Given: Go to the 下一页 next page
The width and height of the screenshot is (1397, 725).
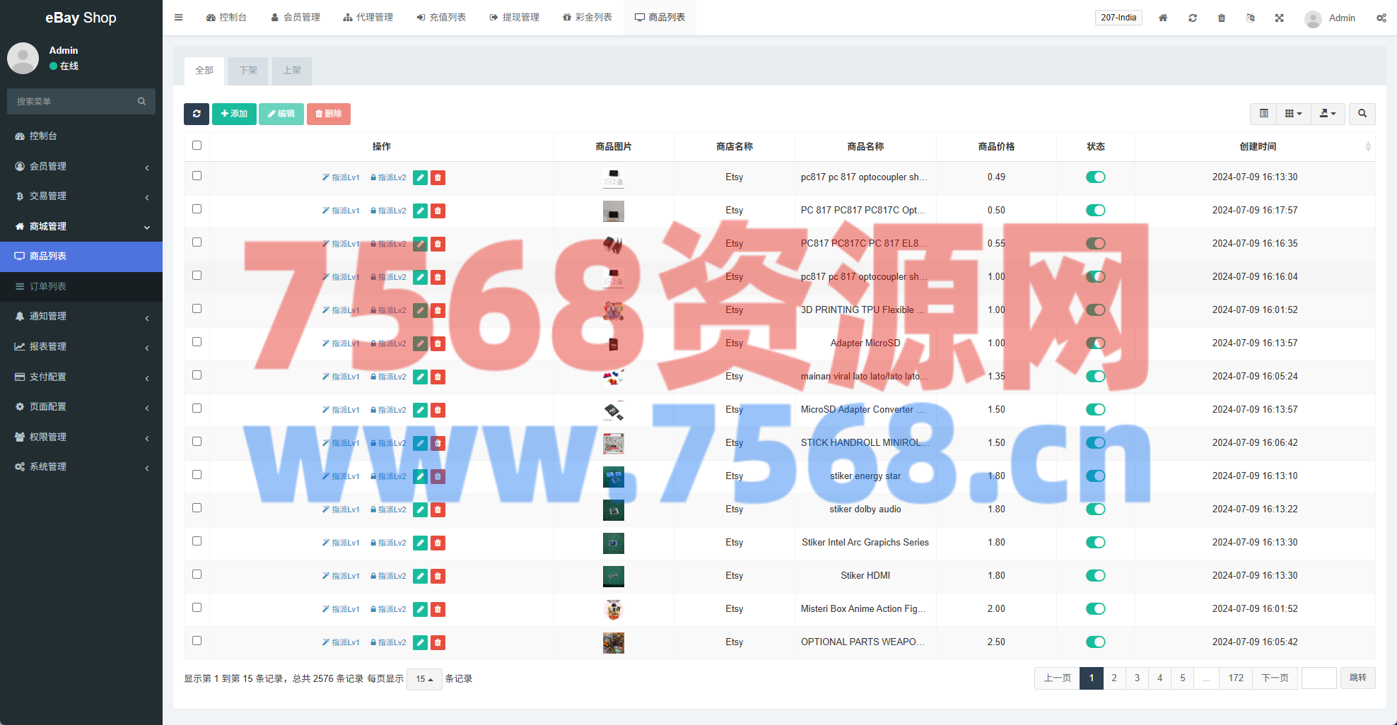Looking at the screenshot, I should pos(1275,678).
